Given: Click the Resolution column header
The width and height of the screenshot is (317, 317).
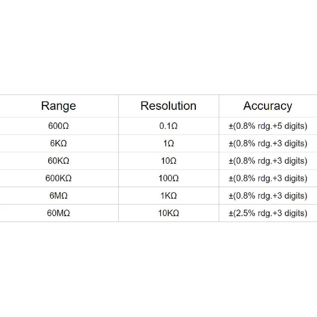Looking at the screenshot, I should (169, 106).
